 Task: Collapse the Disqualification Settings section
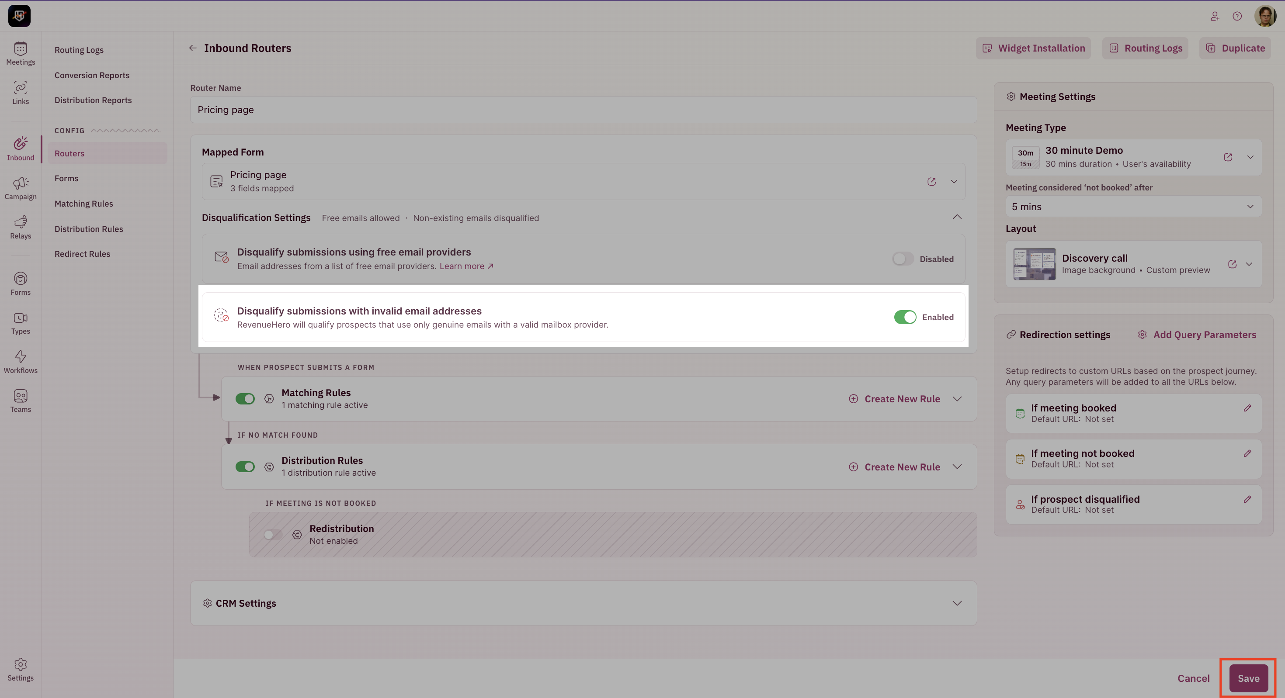[956, 218]
